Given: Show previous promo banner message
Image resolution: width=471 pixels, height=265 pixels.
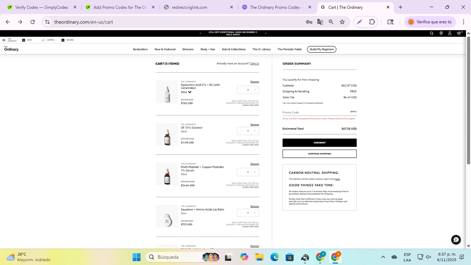Looking at the screenshot, I should 200,33.
